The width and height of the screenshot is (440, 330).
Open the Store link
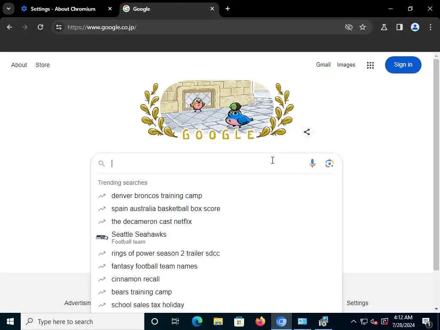pyautogui.click(x=43, y=65)
